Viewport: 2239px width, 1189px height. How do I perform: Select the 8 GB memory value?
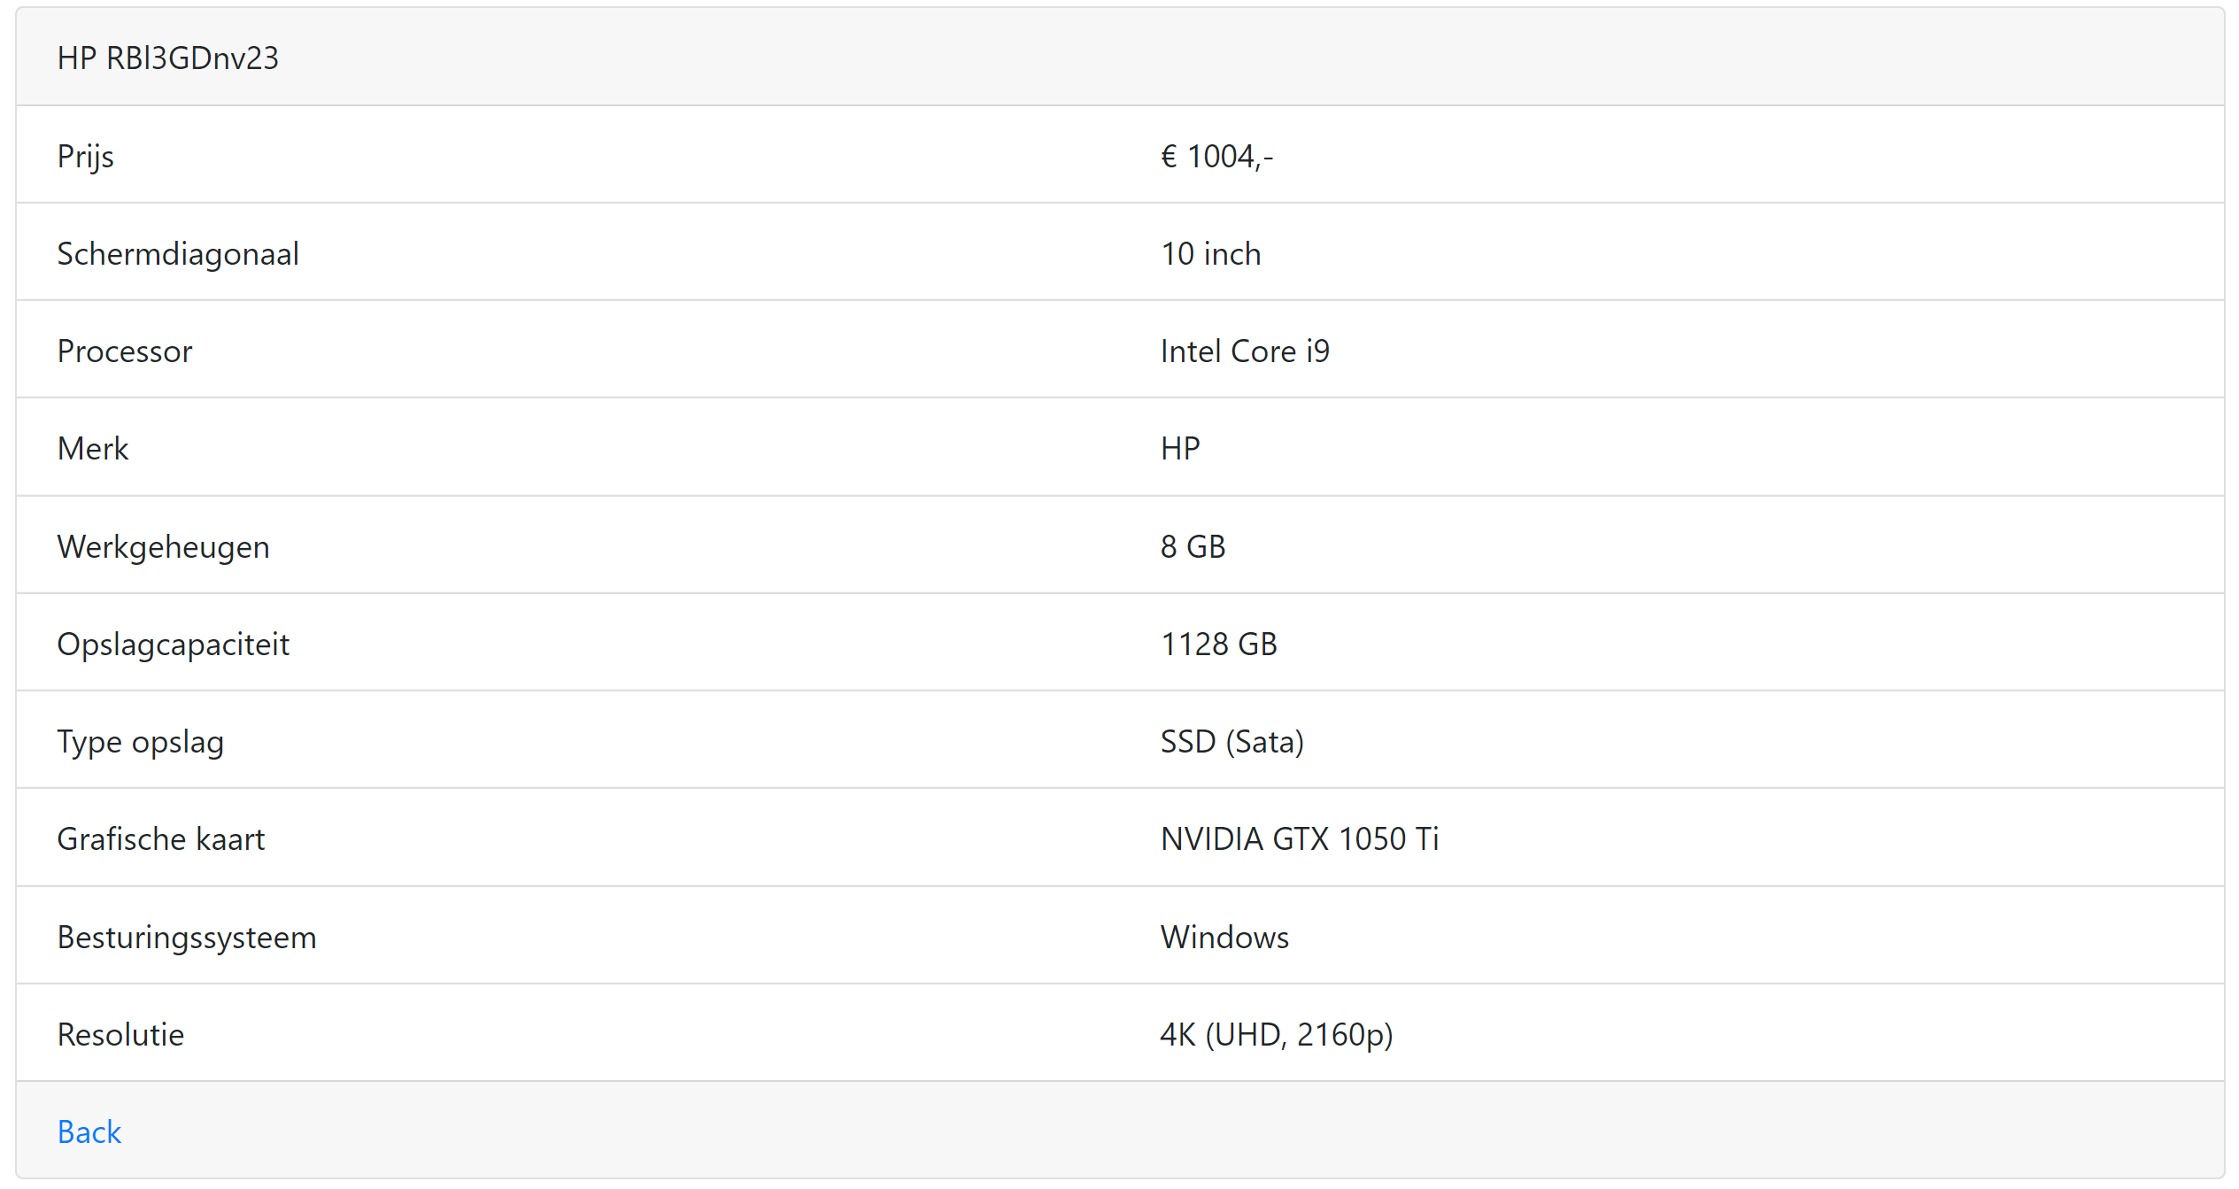pos(1193,547)
